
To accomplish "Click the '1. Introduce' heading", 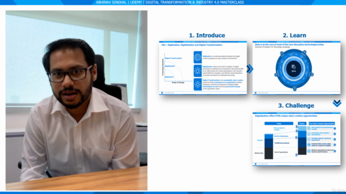I will (x=207, y=35).
